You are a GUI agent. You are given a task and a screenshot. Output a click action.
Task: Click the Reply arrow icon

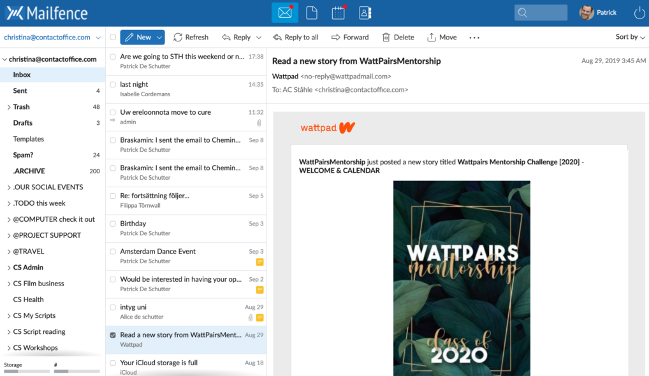click(226, 37)
